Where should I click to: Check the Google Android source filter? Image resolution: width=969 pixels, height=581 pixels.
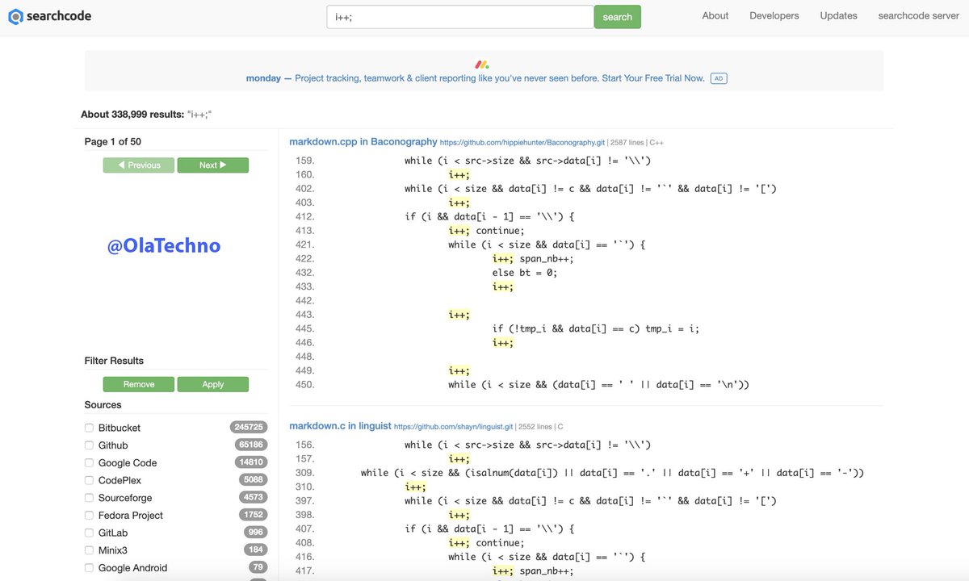pos(90,567)
